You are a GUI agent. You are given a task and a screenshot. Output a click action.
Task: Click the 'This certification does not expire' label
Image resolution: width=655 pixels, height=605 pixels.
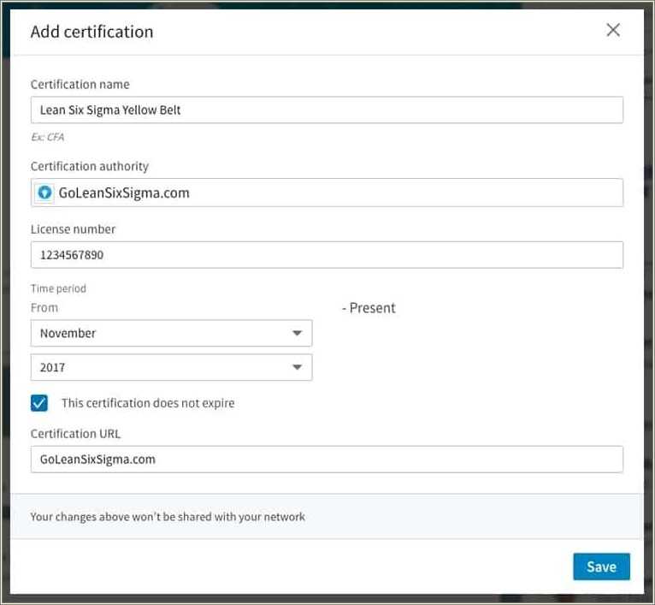148,403
